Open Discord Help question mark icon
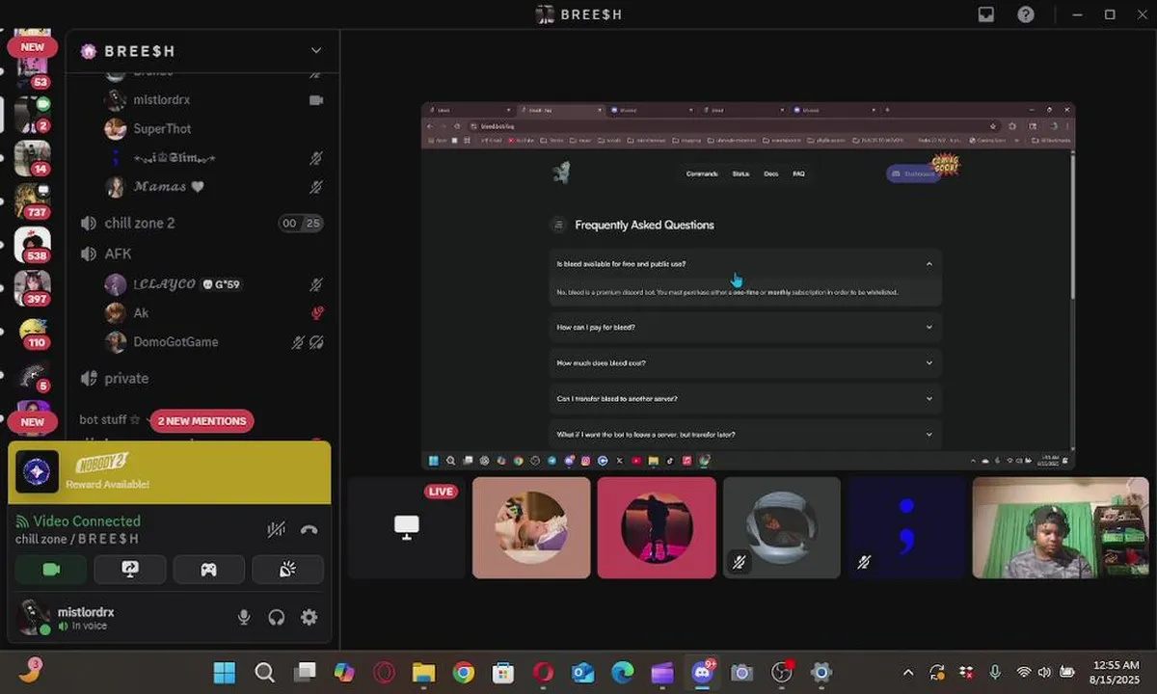 click(1026, 14)
